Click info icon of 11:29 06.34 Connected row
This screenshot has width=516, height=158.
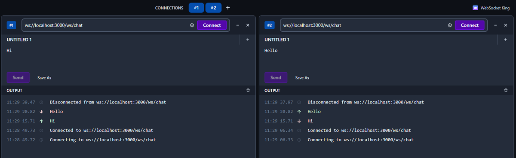(x=299, y=131)
